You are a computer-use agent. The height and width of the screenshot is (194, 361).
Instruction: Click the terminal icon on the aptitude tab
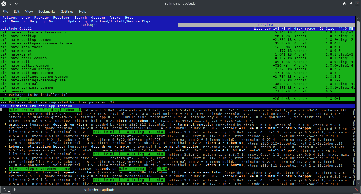point(16,190)
